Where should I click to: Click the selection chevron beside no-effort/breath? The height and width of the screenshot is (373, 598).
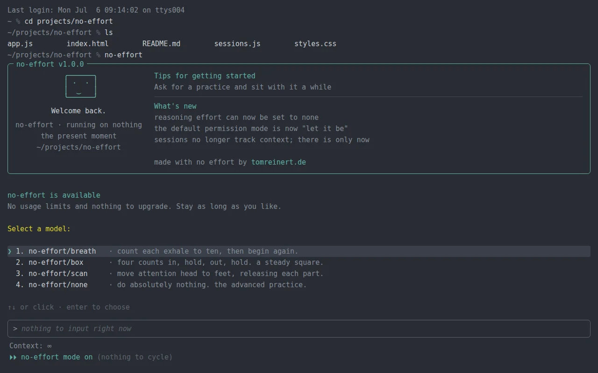coord(10,251)
